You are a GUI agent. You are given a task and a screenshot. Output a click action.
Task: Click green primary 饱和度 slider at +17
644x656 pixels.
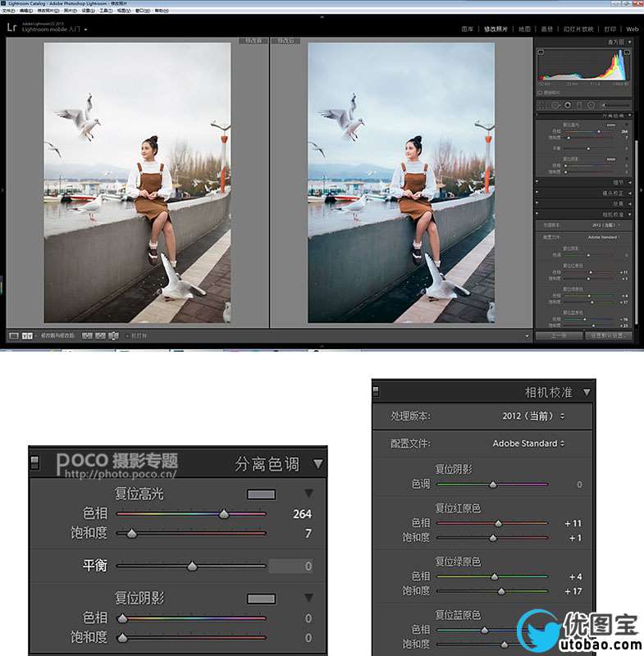(x=501, y=591)
